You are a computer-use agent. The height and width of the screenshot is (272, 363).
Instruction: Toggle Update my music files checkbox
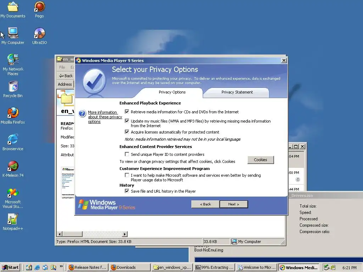127,121
